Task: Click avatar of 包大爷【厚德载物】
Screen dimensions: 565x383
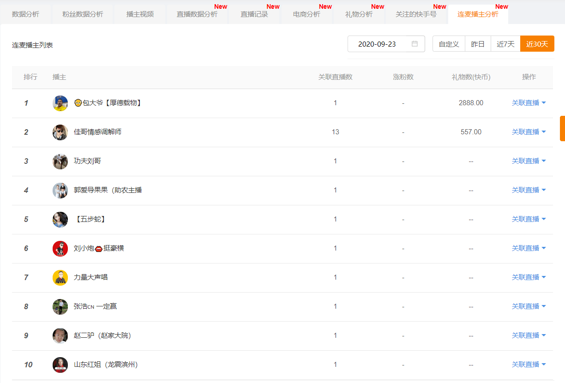Action: [60, 103]
